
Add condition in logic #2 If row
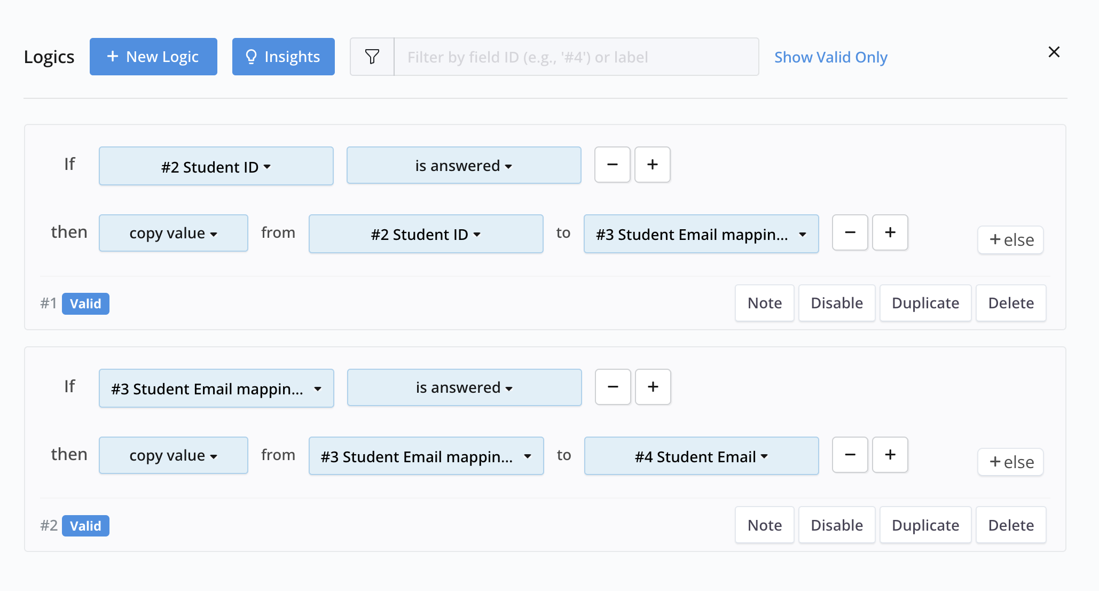pyautogui.click(x=653, y=387)
